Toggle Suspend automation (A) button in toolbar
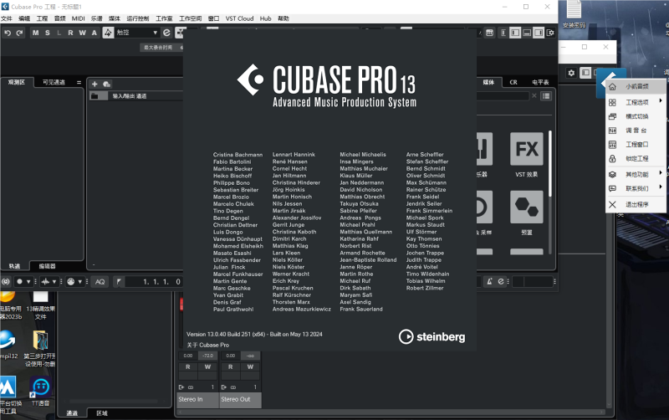The width and height of the screenshot is (669, 420). 94,33
